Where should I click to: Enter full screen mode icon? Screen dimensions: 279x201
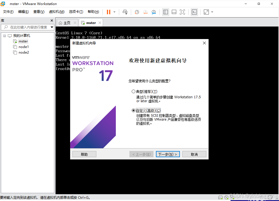tap(182, 12)
